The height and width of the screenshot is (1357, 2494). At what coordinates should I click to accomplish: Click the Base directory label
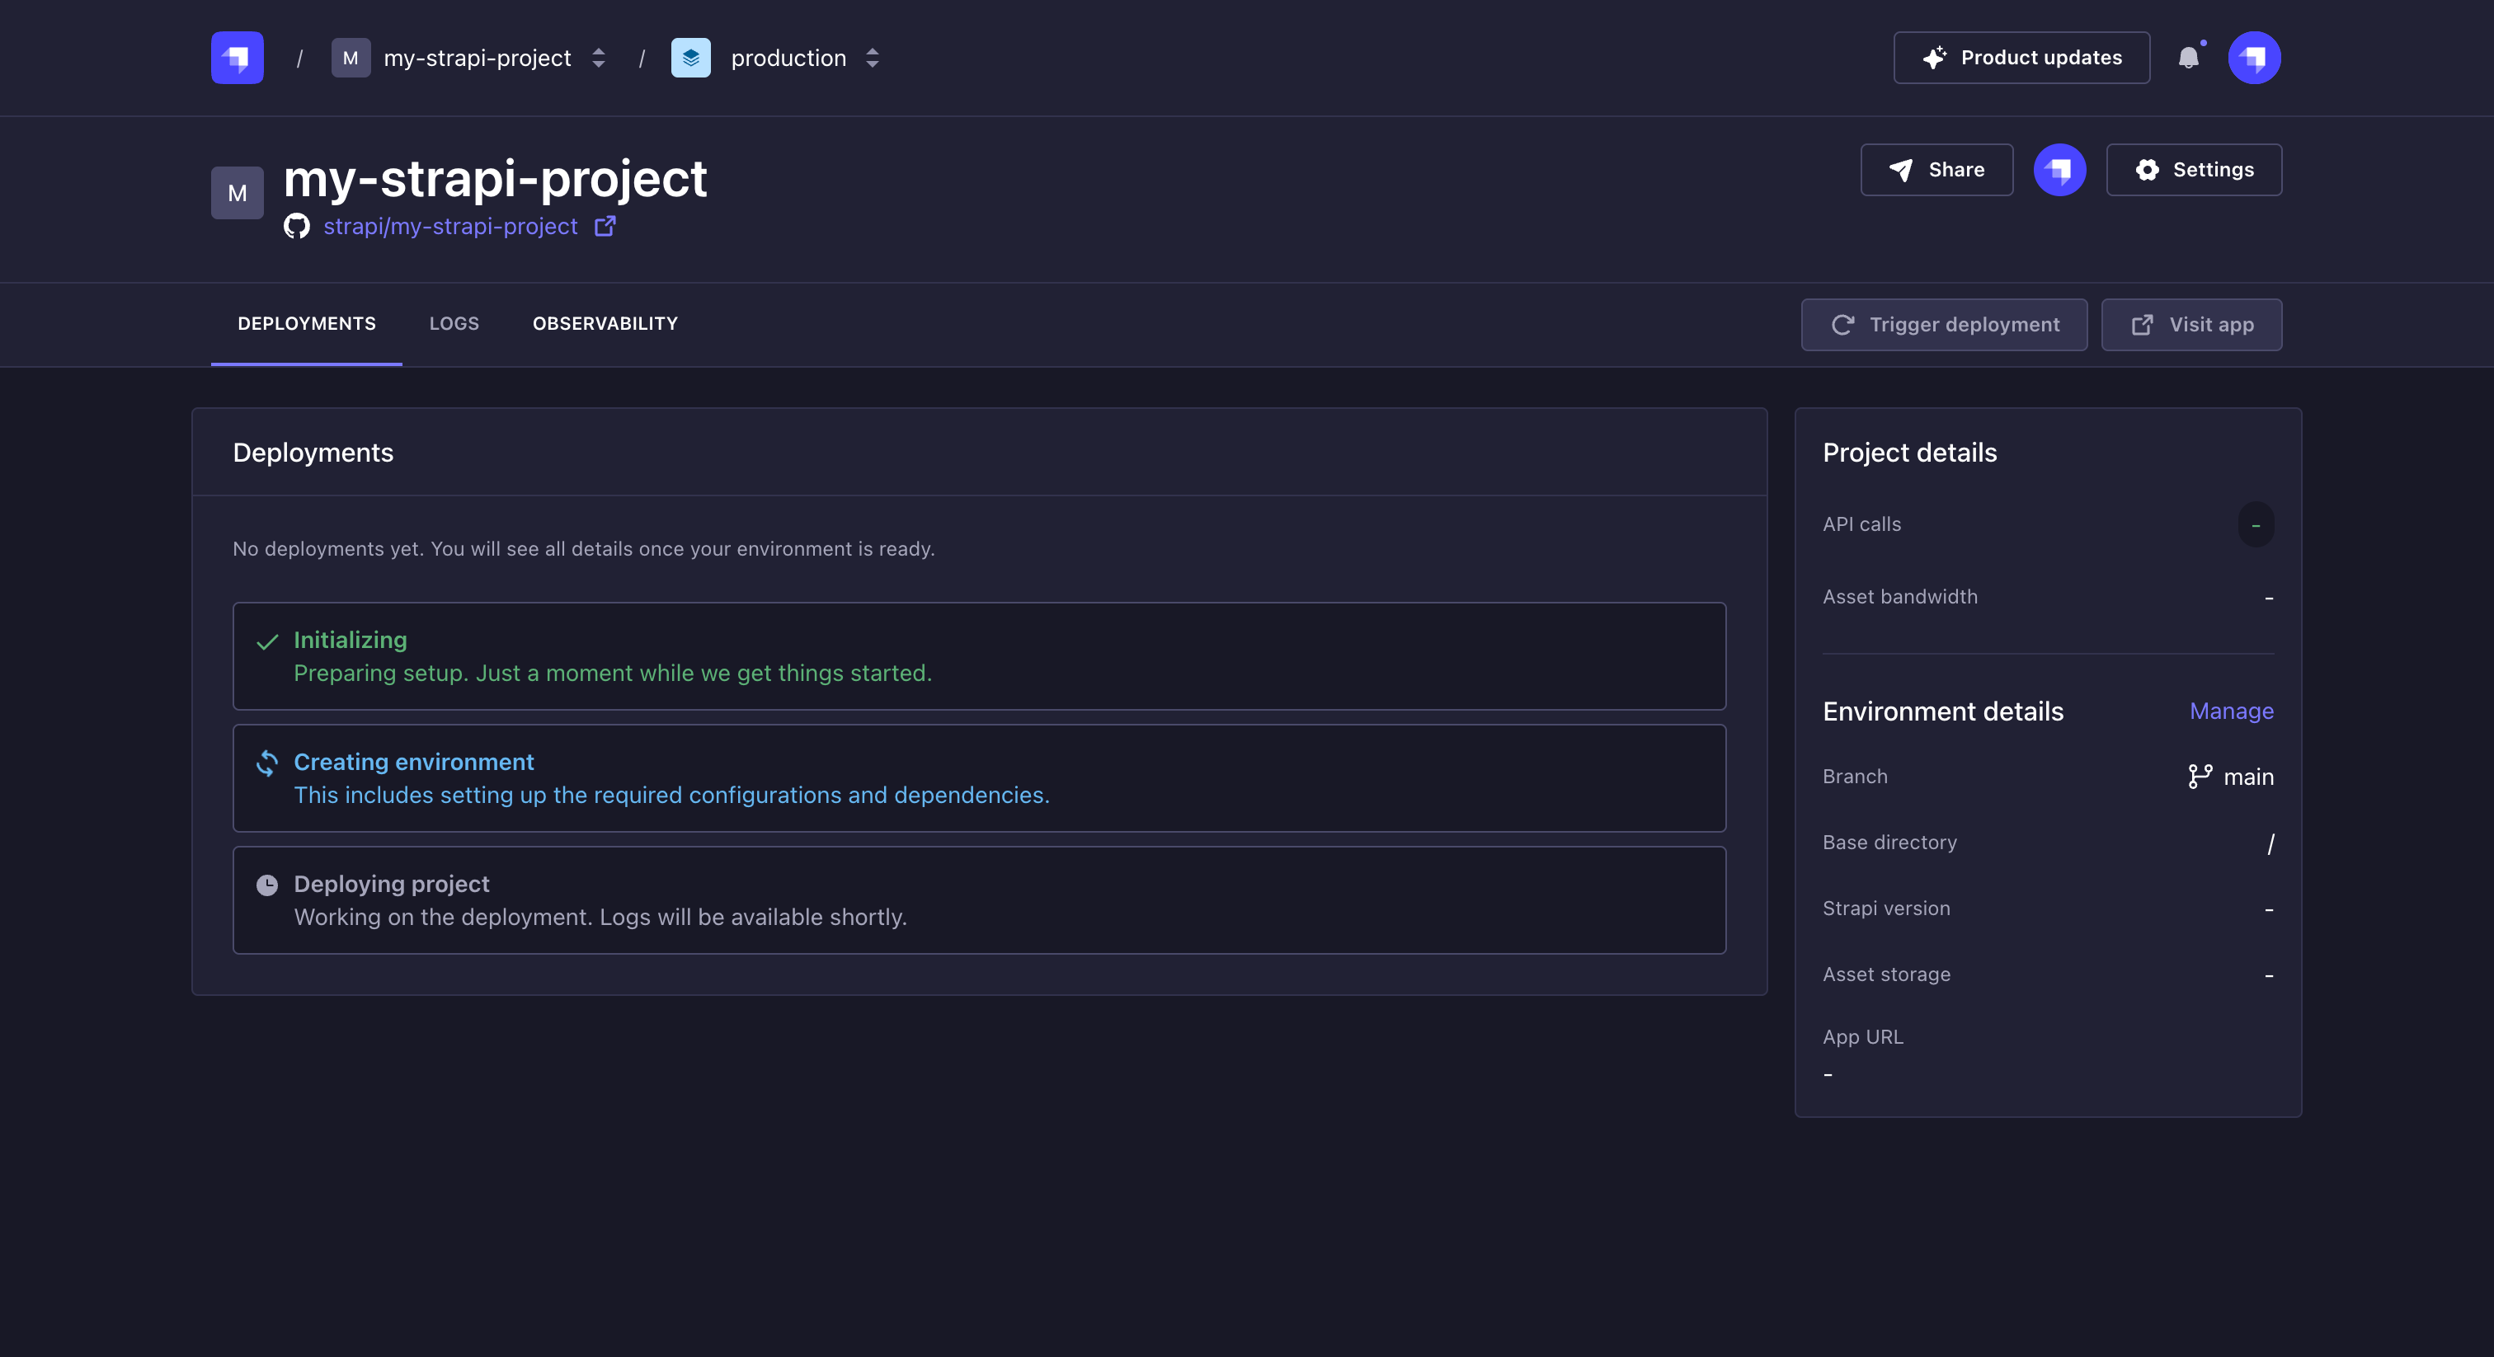(1889, 842)
